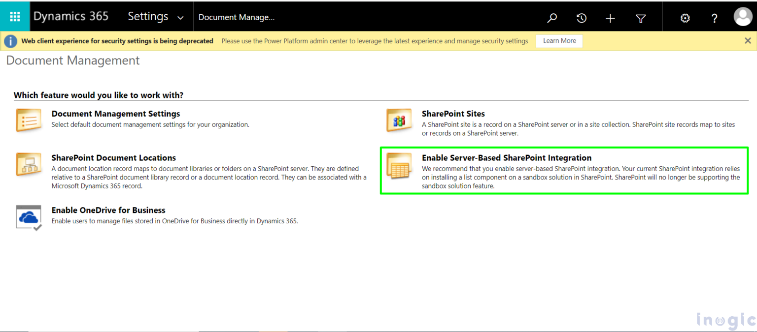Click the Enable Server-Based SharePoint Integration spreadsheet icon
This screenshot has height=332, width=757.
coord(399,166)
